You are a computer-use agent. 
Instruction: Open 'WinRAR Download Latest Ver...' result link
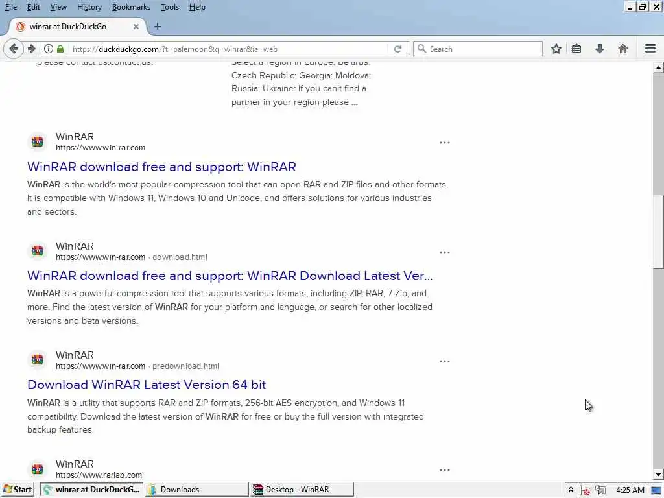(230, 276)
